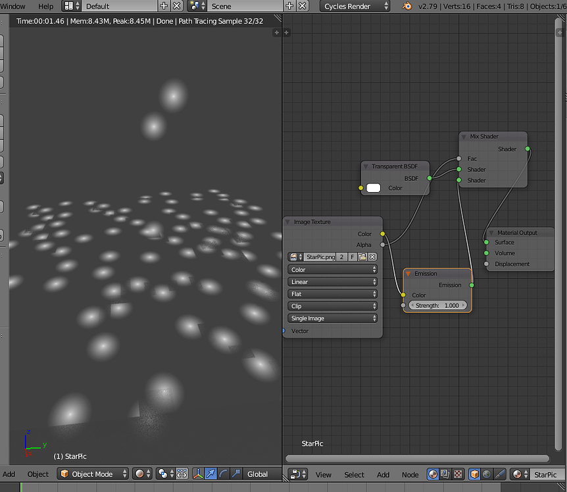The image size is (567, 492).
Task: Click Transparent BSDF white color swatch
Action: point(374,188)
